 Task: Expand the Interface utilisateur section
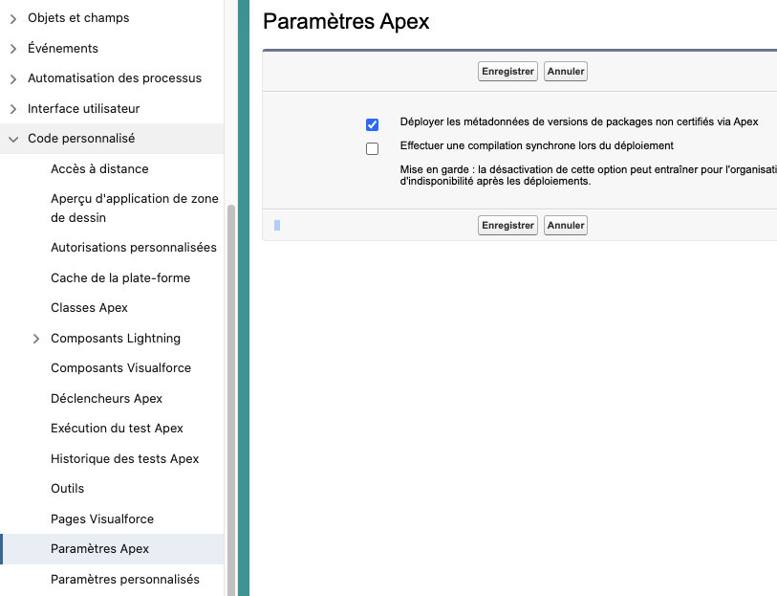click(11, 108)
